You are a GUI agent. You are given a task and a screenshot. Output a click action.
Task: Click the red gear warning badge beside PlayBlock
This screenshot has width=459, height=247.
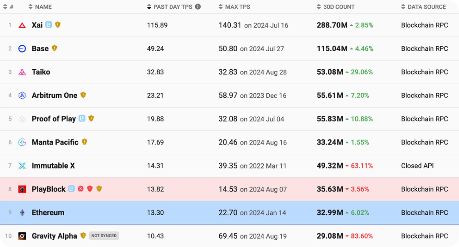coord(81,189)
